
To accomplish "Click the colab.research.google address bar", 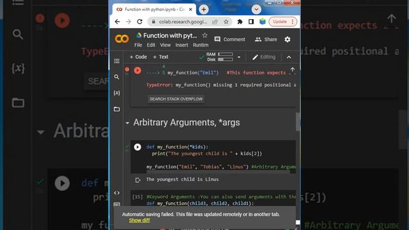I will [x=183, y=22].
